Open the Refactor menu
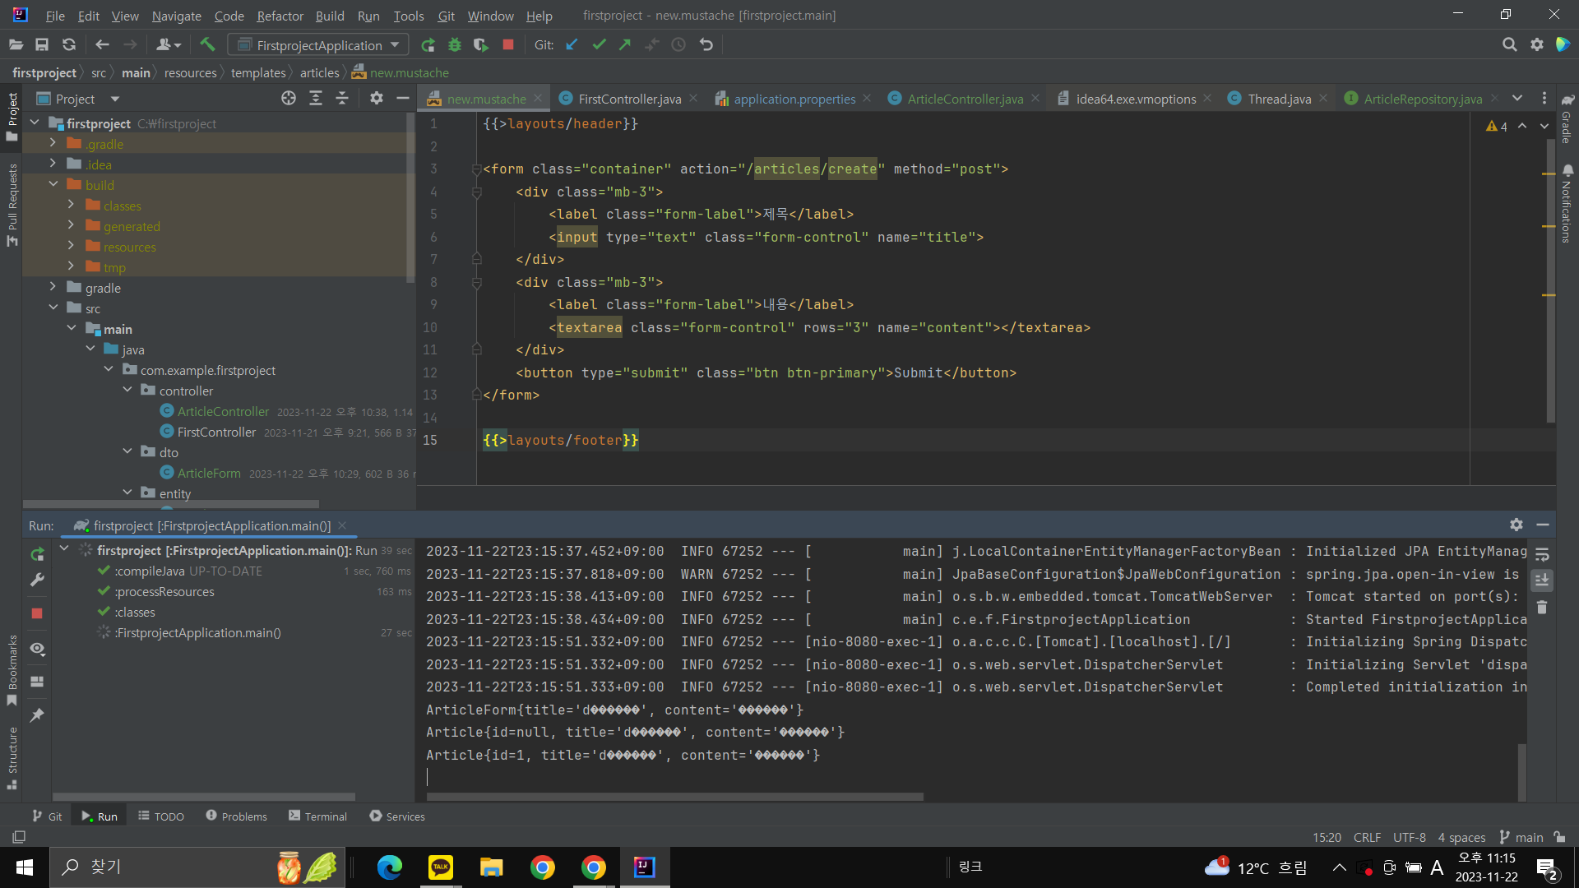 click(x=280, y=16)
